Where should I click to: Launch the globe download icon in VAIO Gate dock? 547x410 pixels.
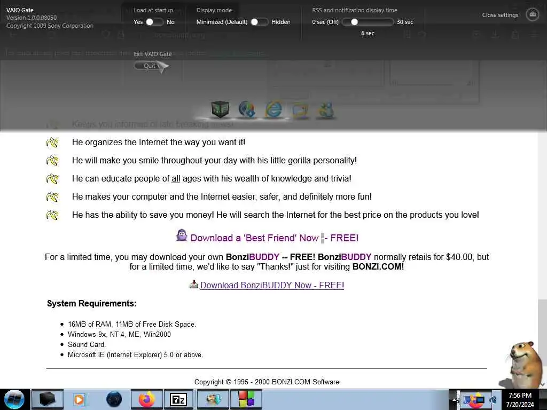point(247,109)
